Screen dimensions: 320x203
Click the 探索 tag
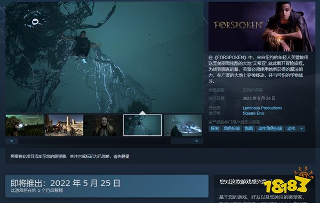click(x=214, y=128)
